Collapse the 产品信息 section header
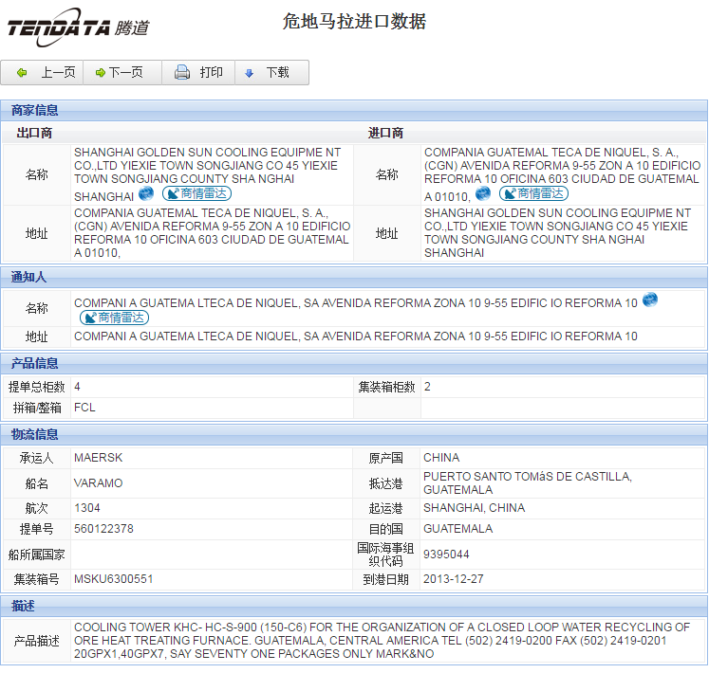The height and width of the screenshot is (673, 709). (x=35, y=363)
